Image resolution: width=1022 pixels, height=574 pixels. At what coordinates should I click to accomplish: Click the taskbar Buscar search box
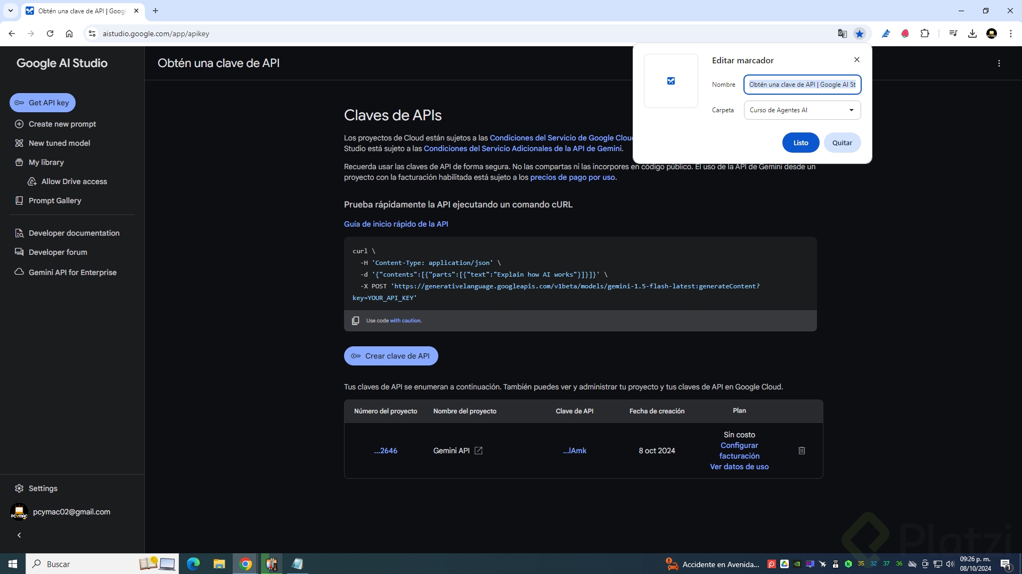click(x=102, y=564)
